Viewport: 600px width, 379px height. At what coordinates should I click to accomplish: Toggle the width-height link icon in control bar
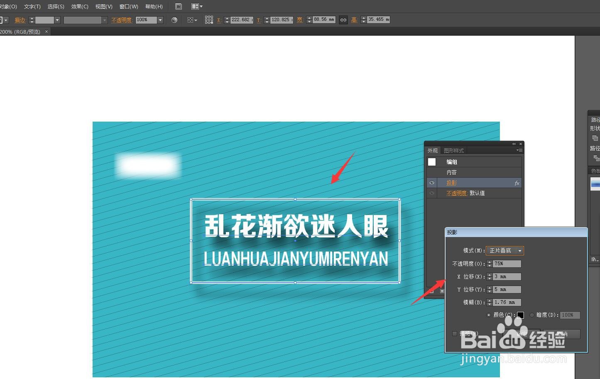[343, 20]
